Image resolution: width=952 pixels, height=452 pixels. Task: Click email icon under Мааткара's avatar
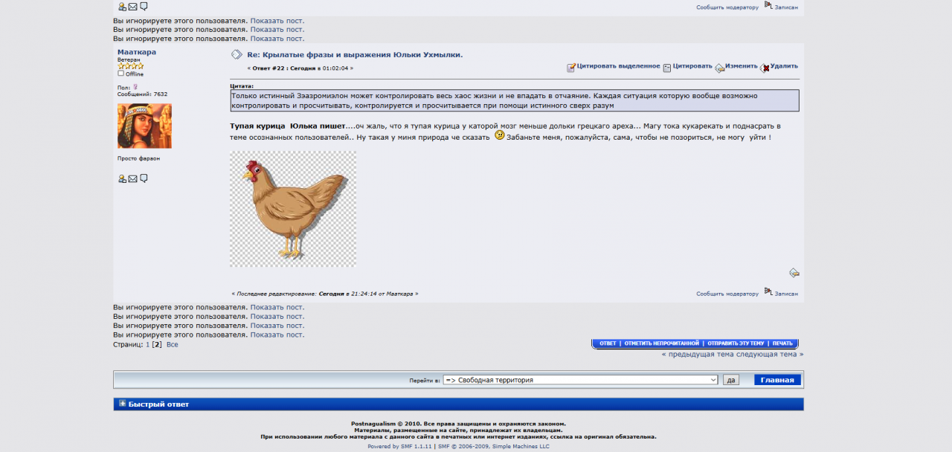[132, 179]
